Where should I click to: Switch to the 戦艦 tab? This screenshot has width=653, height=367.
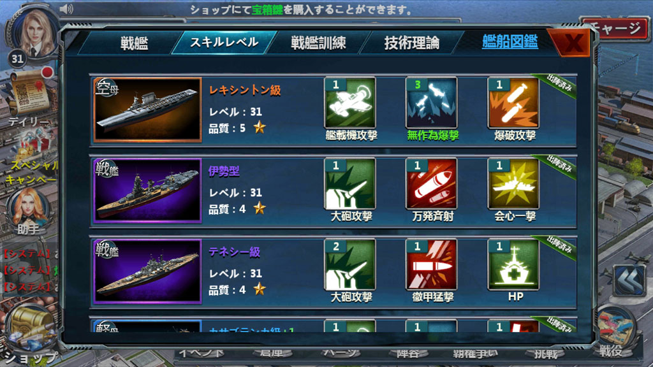click(134, 43)
